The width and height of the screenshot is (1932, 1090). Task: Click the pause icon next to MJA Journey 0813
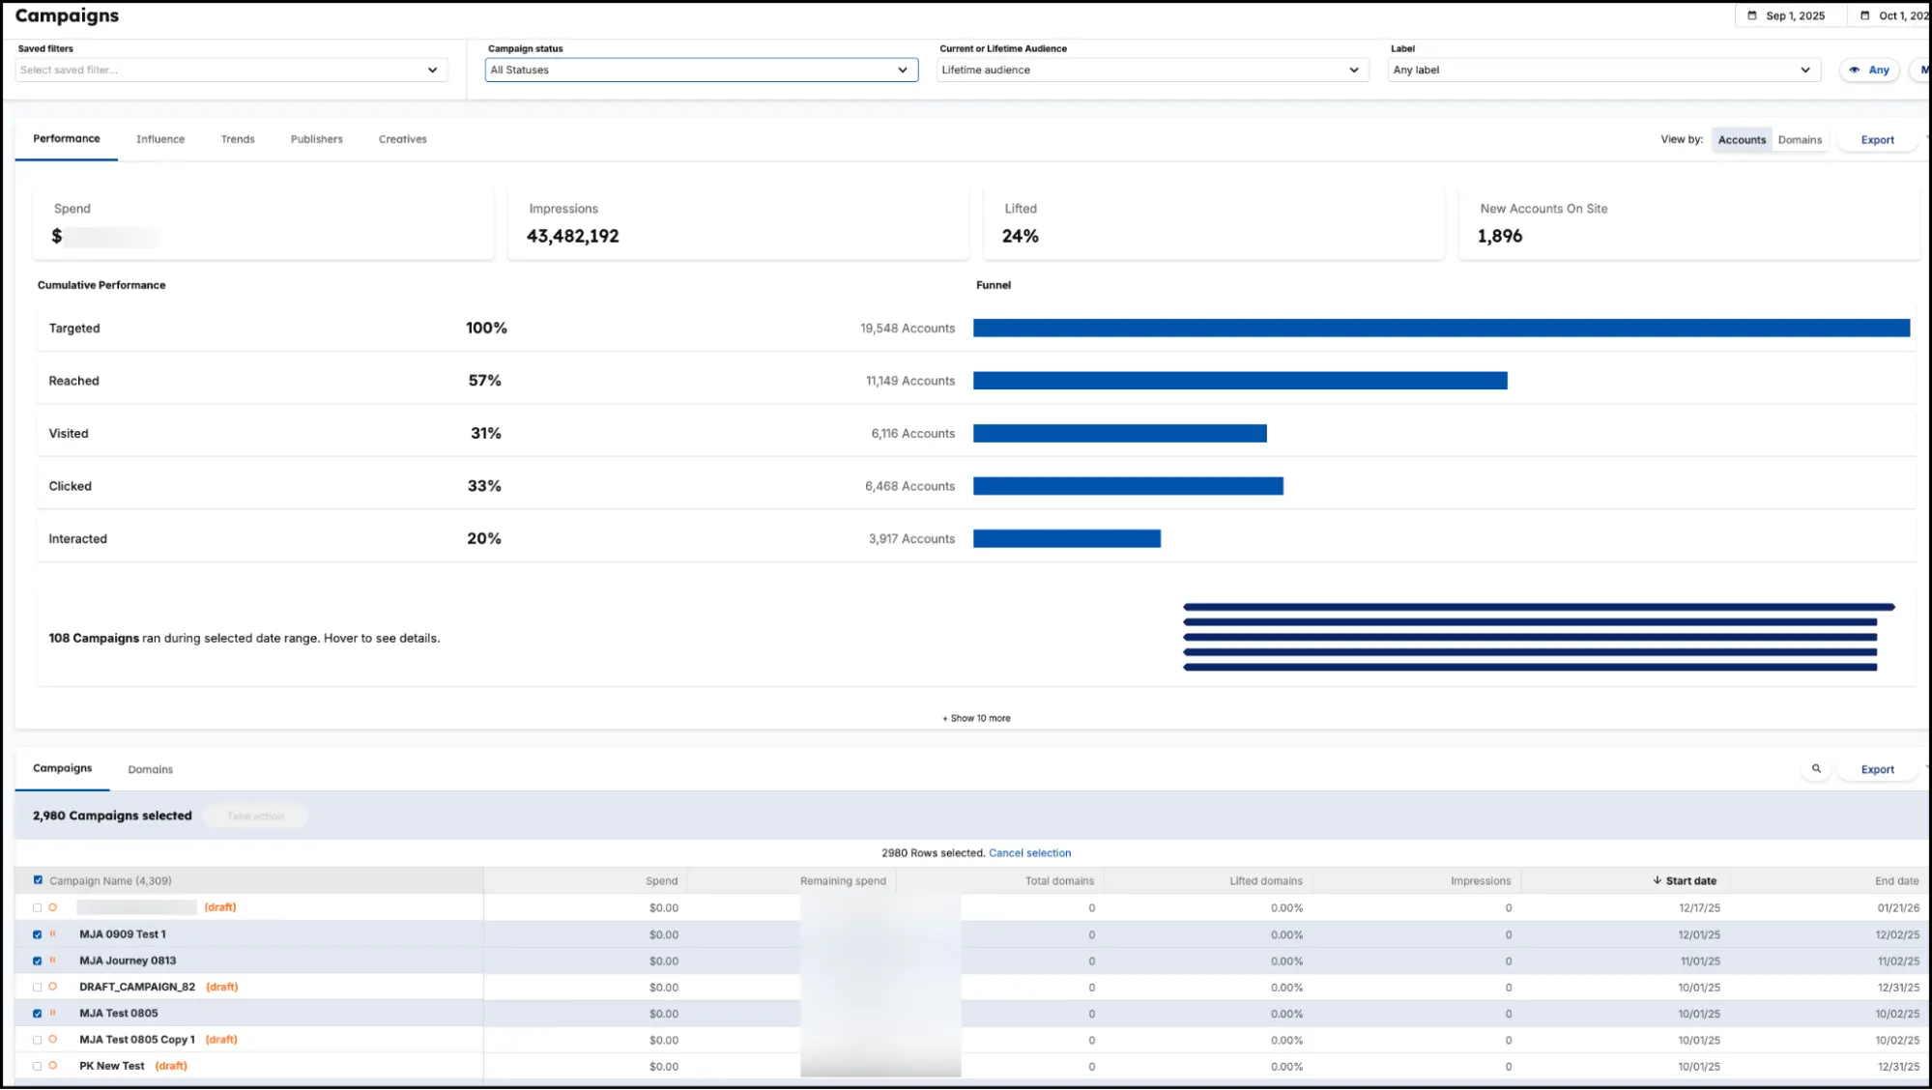[53, 961]
